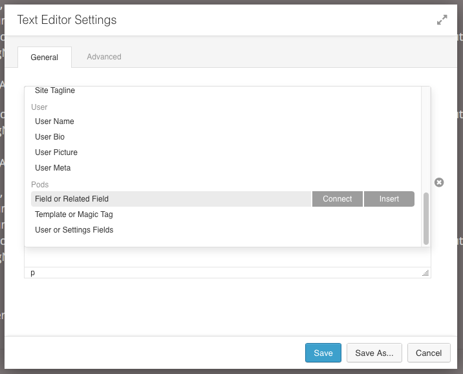Viewport: 463px width, 374px height.
Task: Select Site Tagline from the list
Action: [55, 90]
